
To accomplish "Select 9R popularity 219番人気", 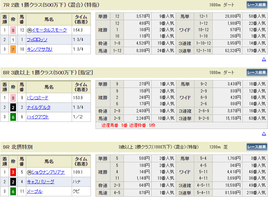I will pos(256,193).
